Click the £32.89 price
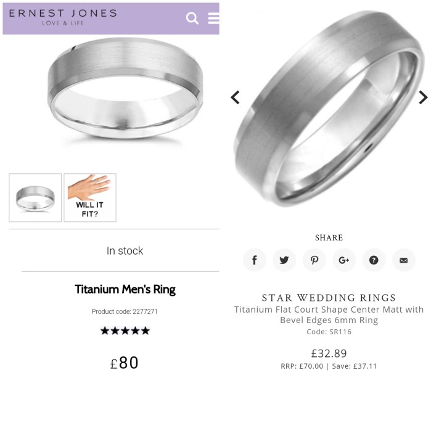439x439 pixels. [329, 353]
